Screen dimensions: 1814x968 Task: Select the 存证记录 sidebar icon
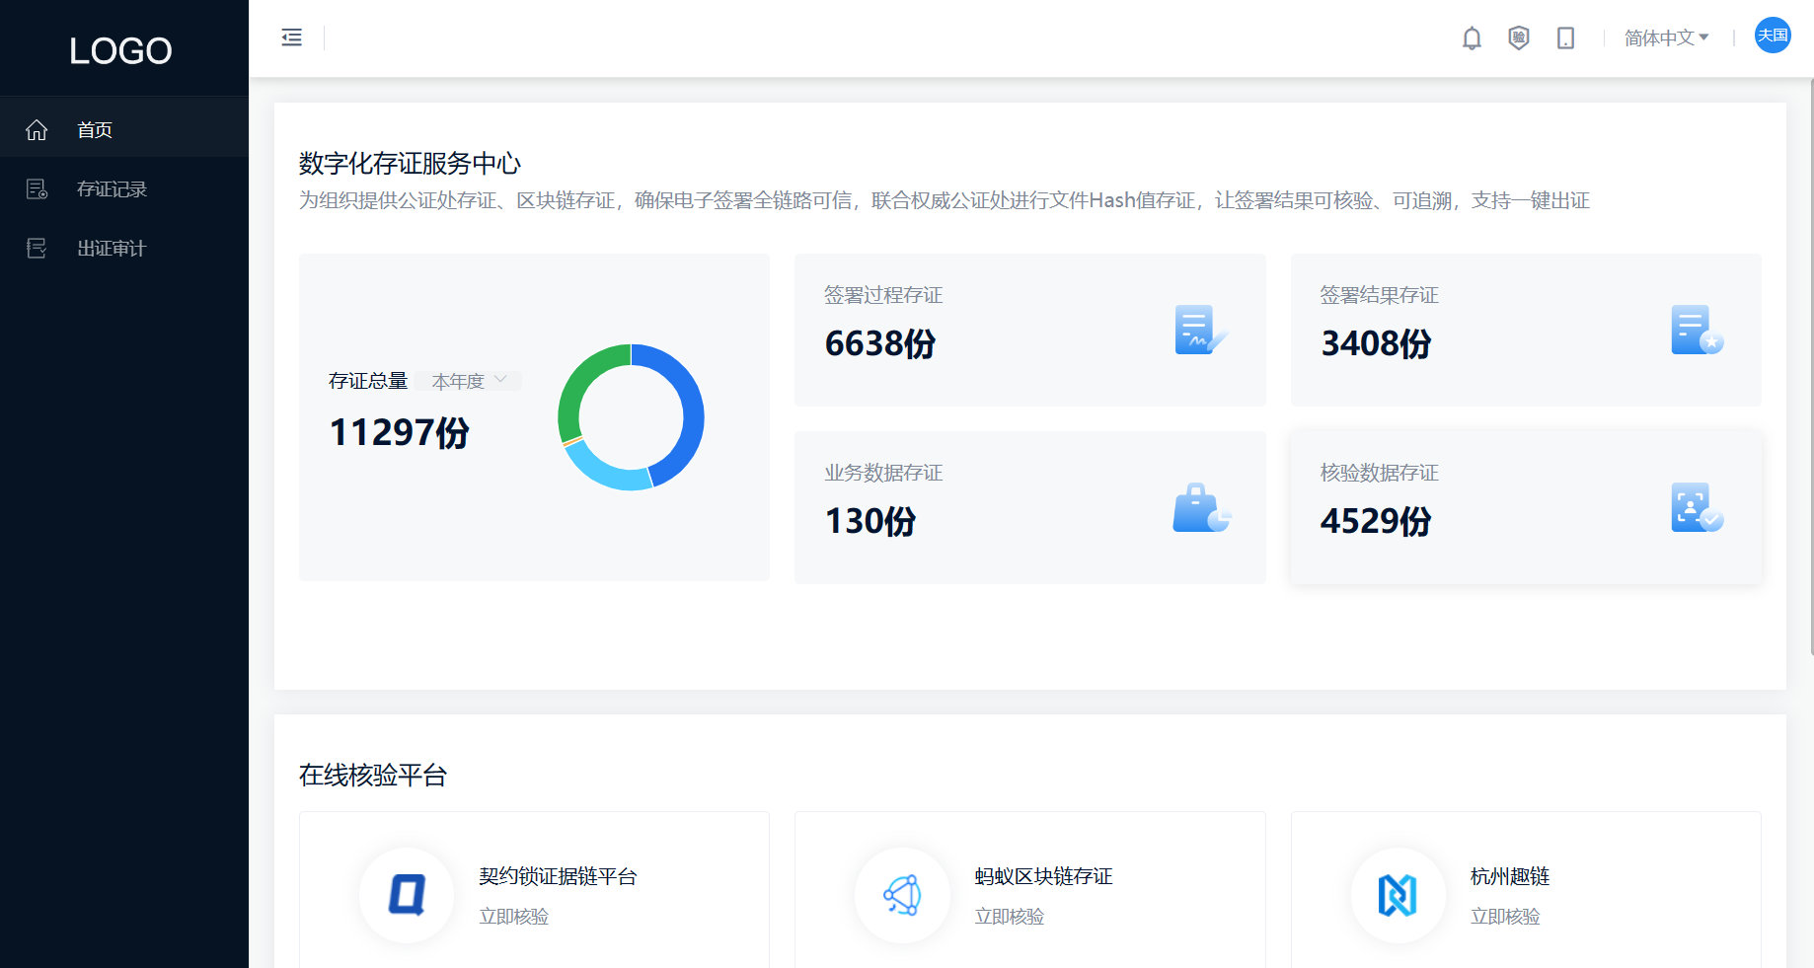tap(37, 188)
